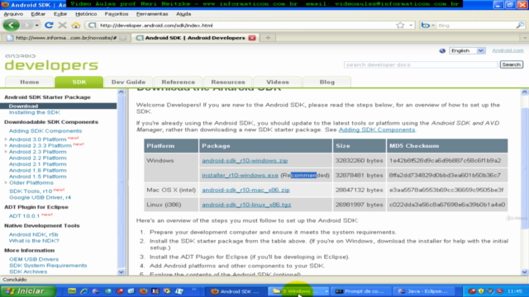Open the URL bar history dropdown
Image resolution: width=529 pixels, height=297 pixels.
[x=411, y=26]
